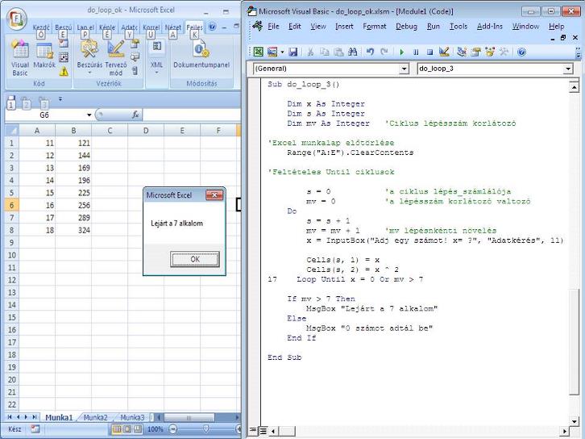Open Project Explorer icon in VBA toolbar
This screenshot has width=585, height=439.
462,52
